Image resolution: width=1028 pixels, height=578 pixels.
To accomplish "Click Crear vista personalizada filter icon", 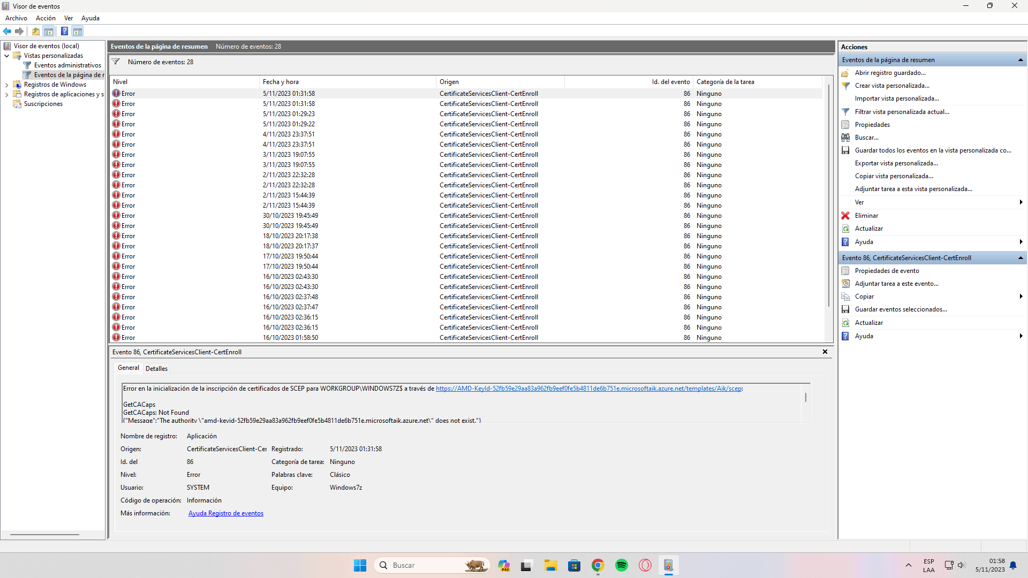I will tap(846, 86).
